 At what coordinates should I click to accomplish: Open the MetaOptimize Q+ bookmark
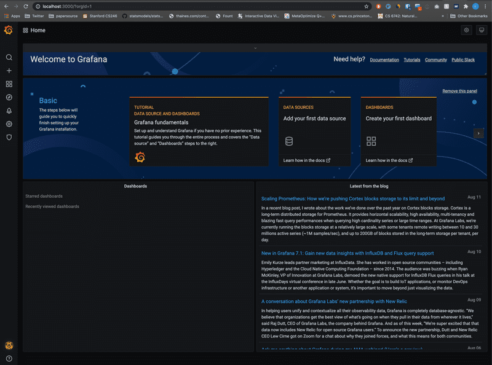(x=304, y=16)
